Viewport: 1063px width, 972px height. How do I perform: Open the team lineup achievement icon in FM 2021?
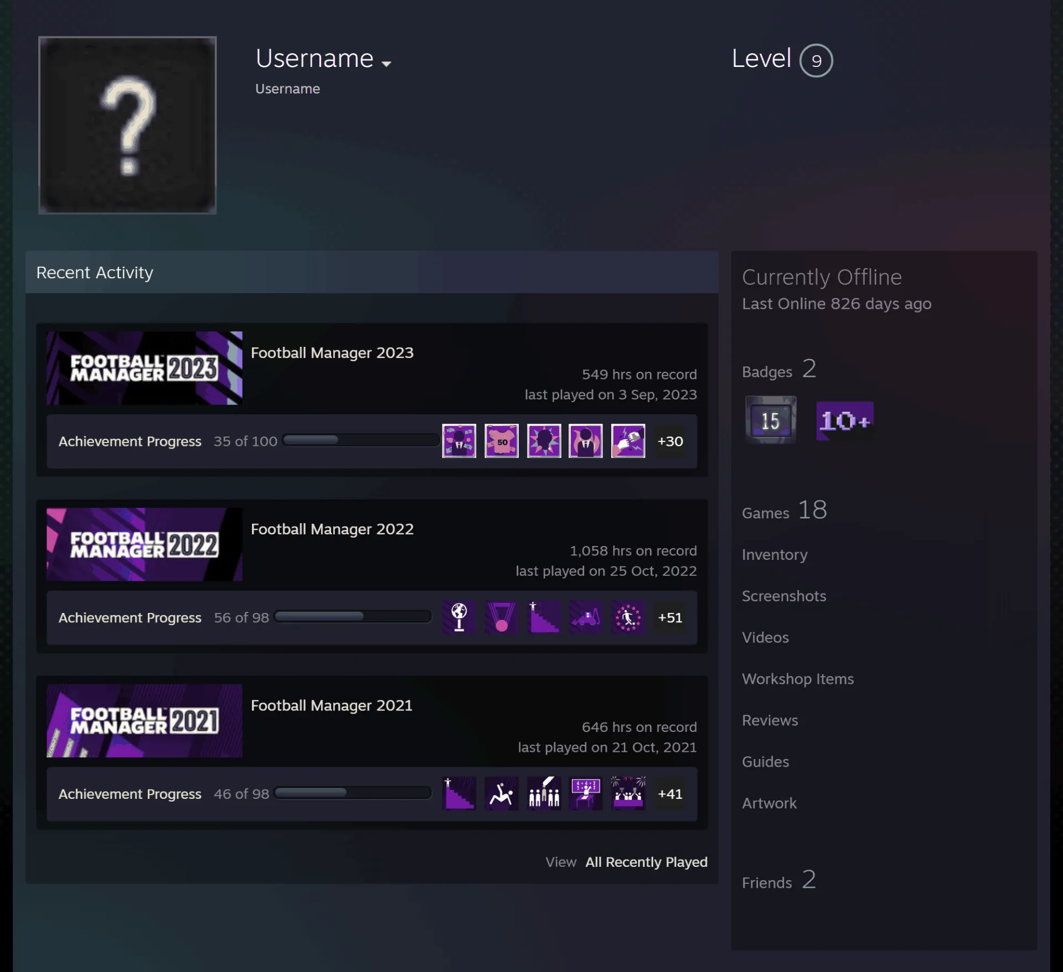coord(544,794)
